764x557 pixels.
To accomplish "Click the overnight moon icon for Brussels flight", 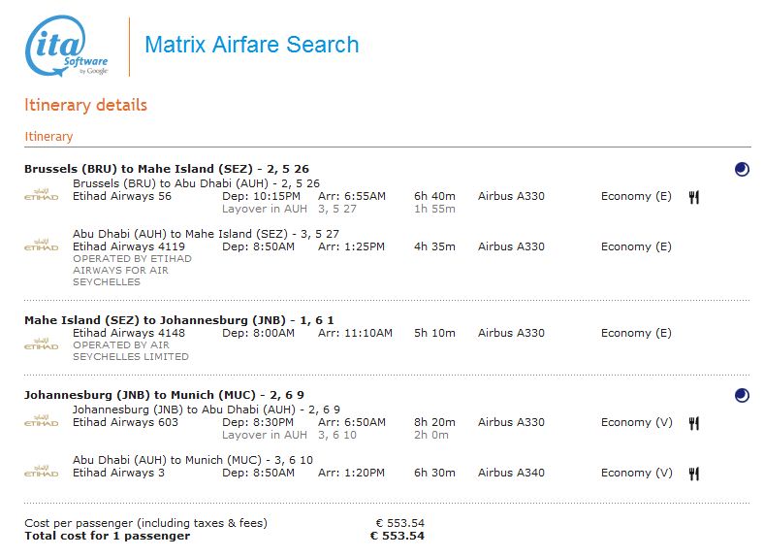I will pyautogui.click(x=742, y=169).
